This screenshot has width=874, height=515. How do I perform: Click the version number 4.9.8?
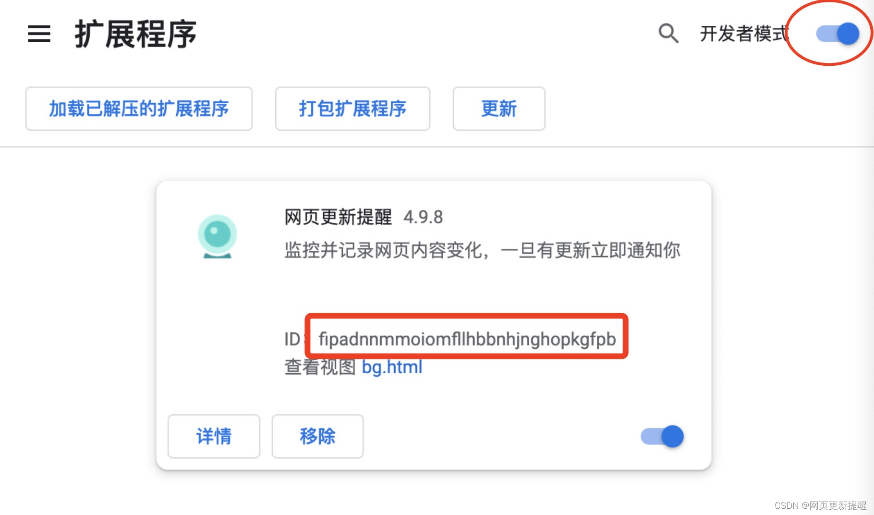[x=423, y=217]
